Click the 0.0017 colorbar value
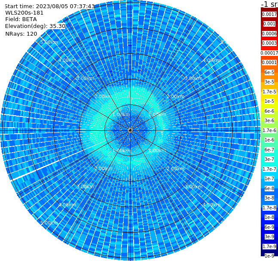The height and width of the screenshot is (261, 278). point(269,14)
